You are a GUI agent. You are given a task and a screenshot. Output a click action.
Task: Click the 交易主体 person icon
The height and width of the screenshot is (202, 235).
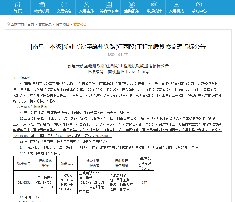[x=86, y=5]
